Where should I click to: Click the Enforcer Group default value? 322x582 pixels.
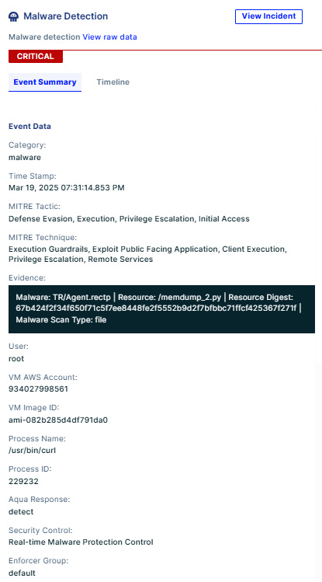pyautogui.click(x=22, y=573)
